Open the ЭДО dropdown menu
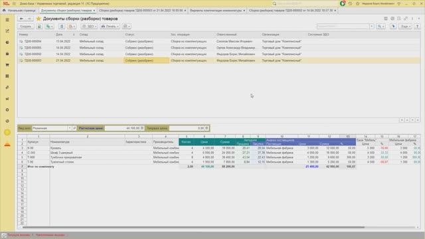Screen dimensions: 425x239 (x=89, y=27)
